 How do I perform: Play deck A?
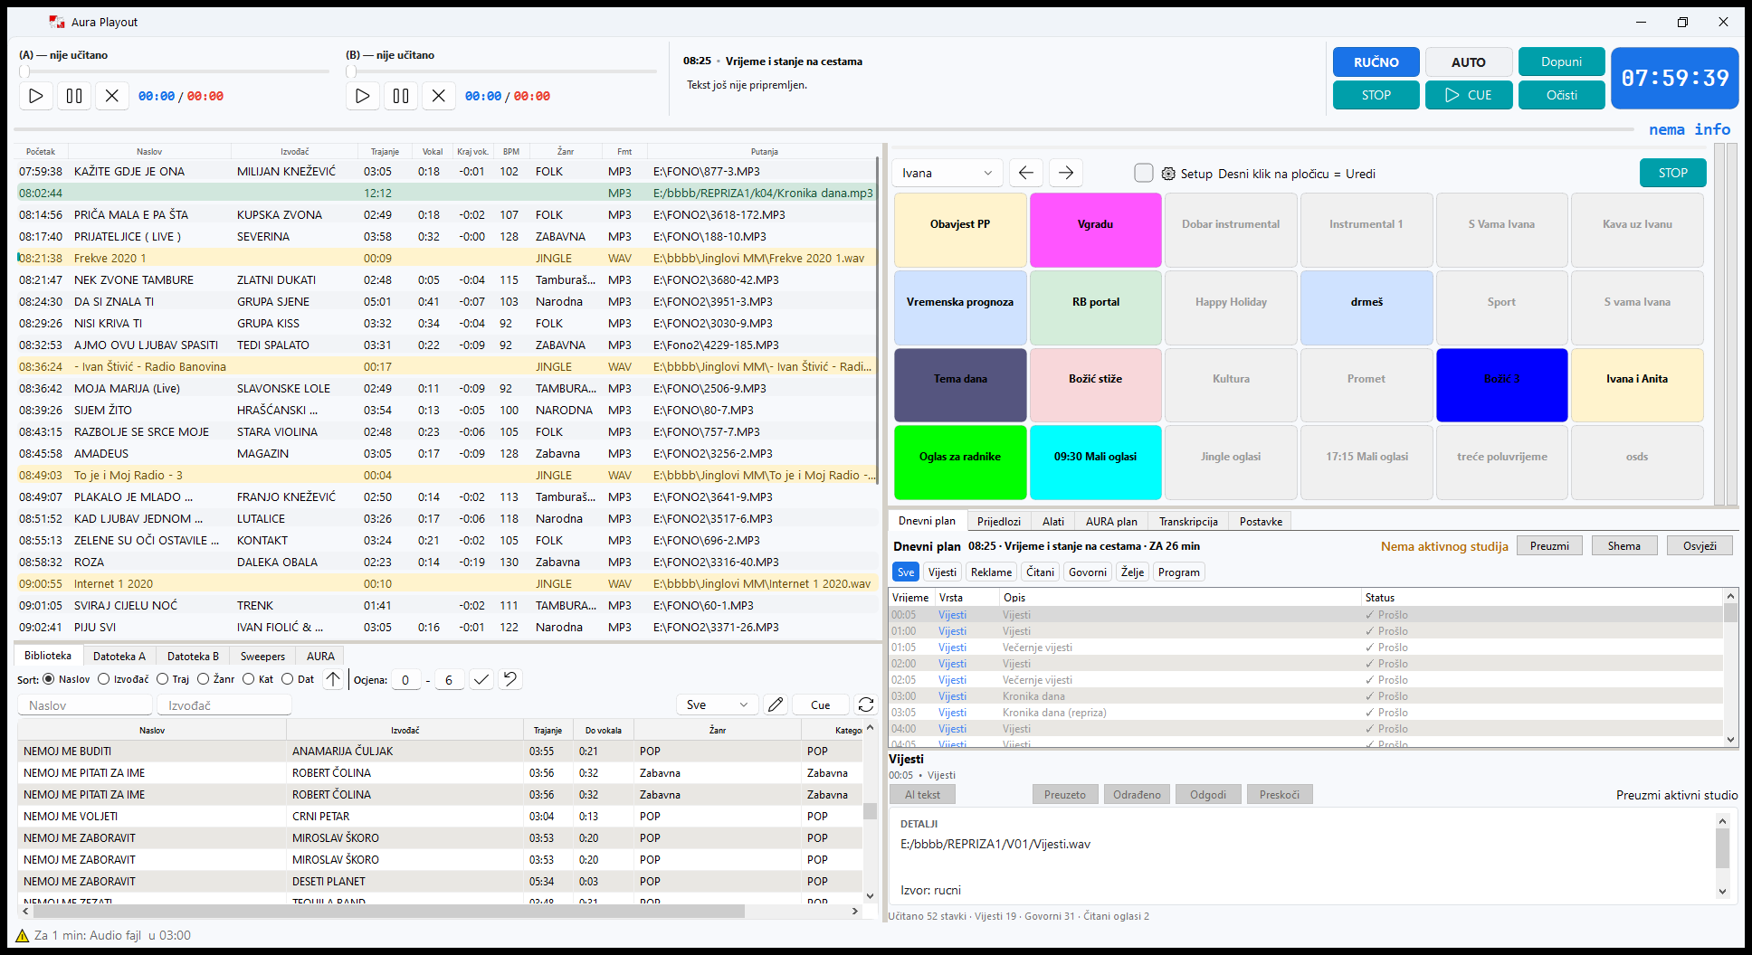click(36, 95)
